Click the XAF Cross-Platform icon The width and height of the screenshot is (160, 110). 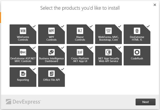80,52
